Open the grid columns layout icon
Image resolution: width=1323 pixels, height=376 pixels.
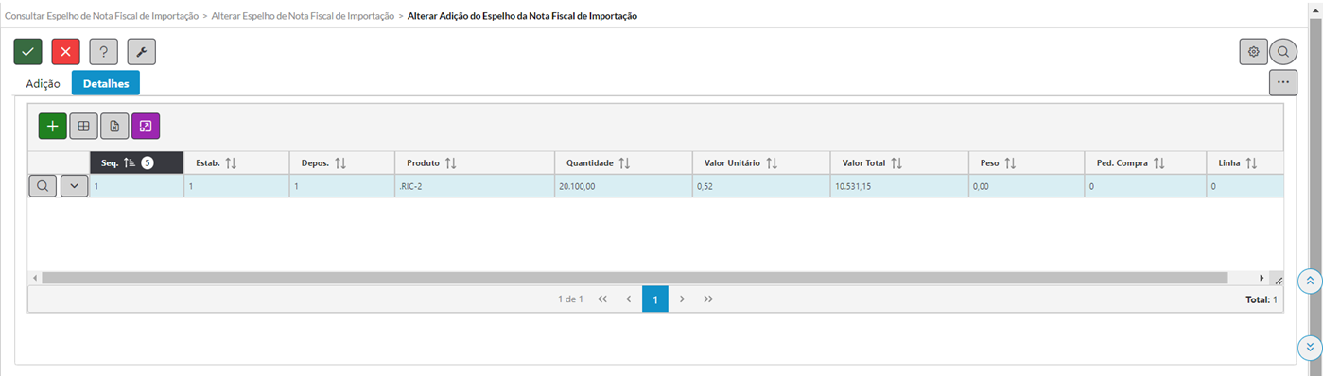point(83,126)
